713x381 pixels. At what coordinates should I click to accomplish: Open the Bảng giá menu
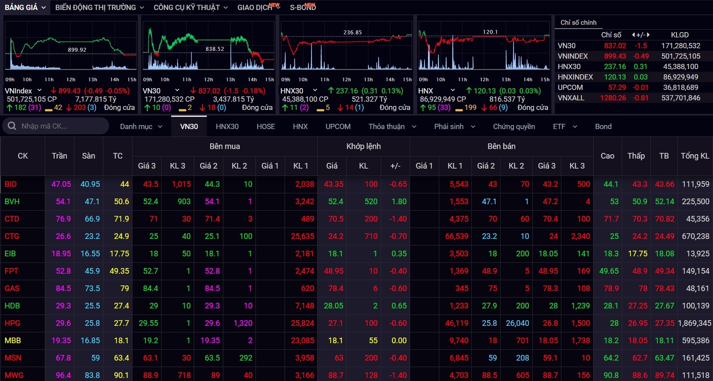(x=25, y=7)
